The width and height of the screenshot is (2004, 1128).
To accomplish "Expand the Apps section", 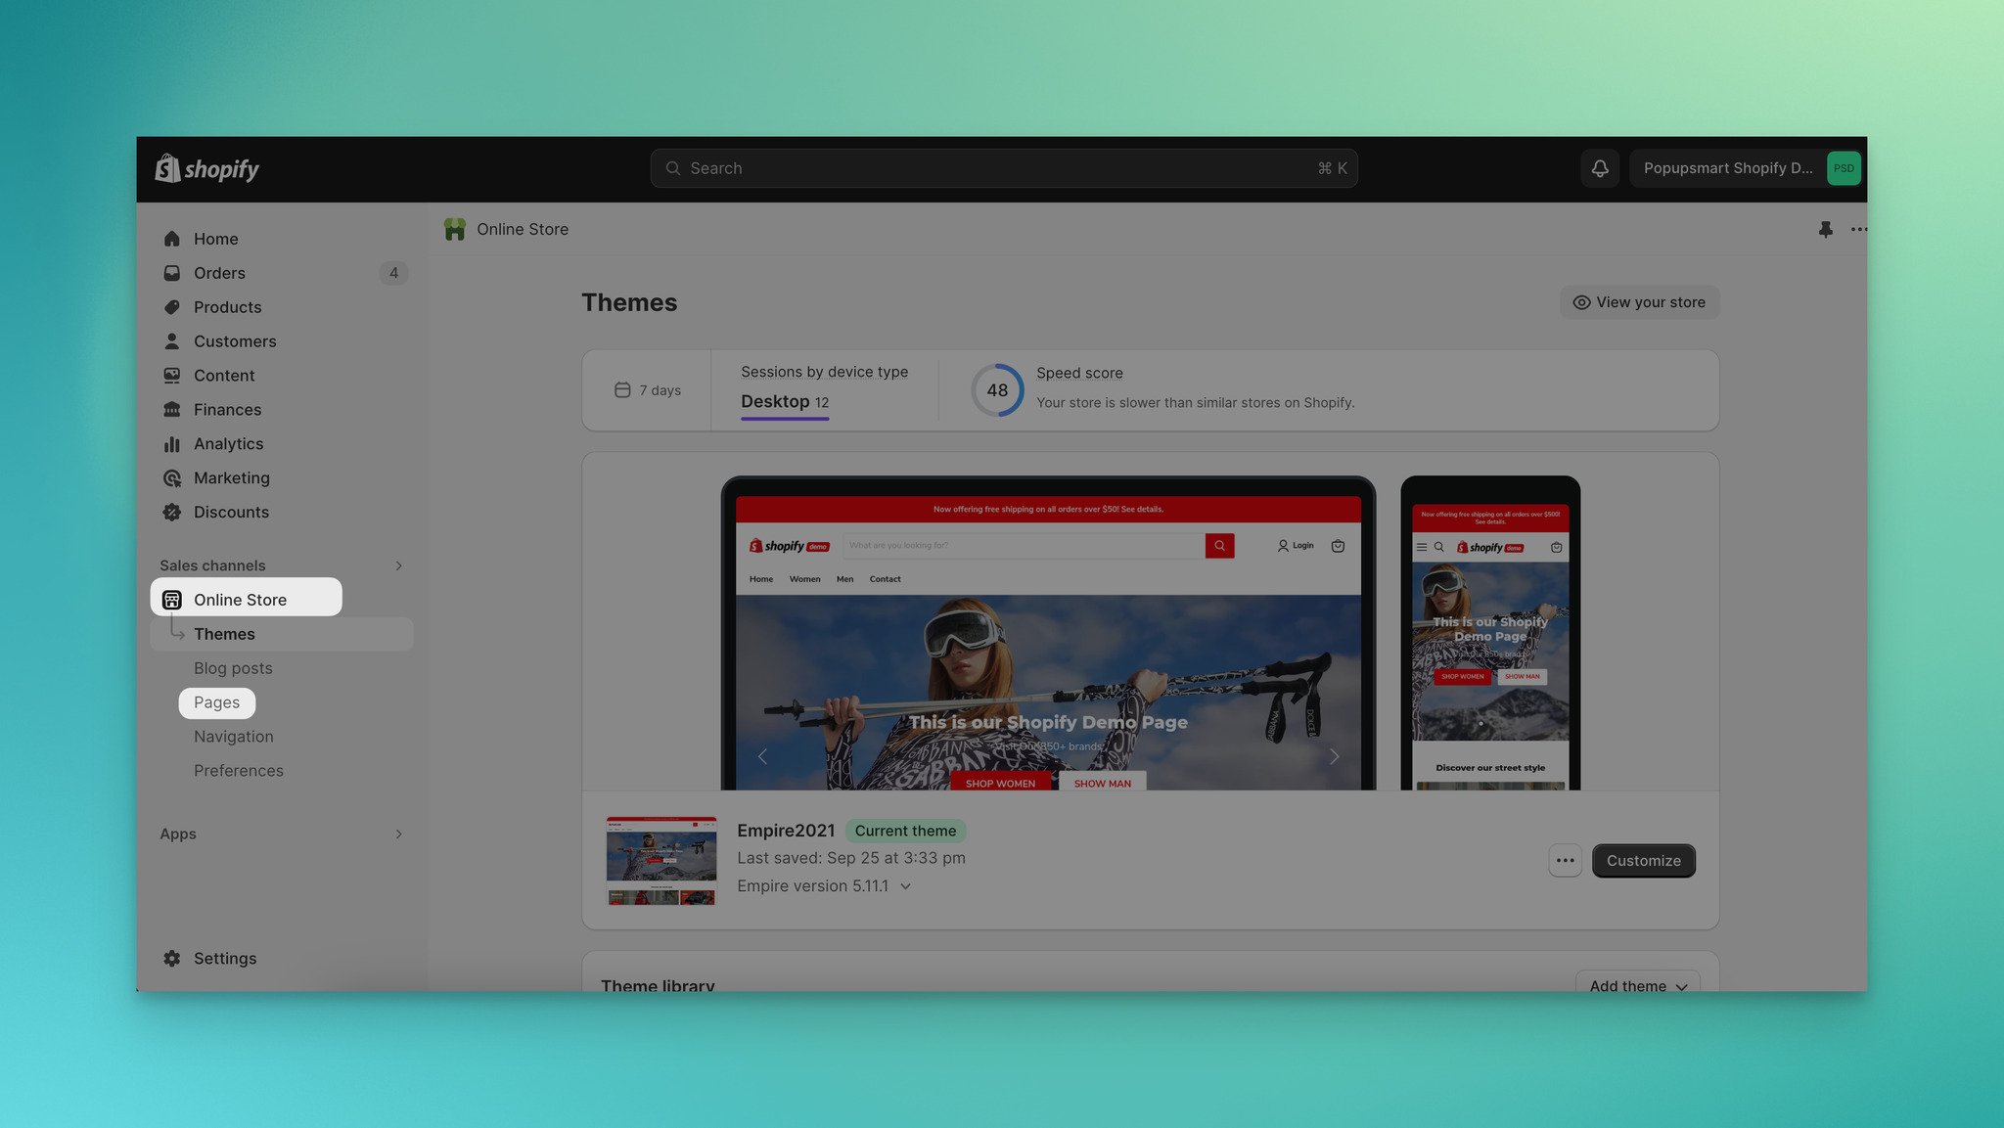I will 399,834.
